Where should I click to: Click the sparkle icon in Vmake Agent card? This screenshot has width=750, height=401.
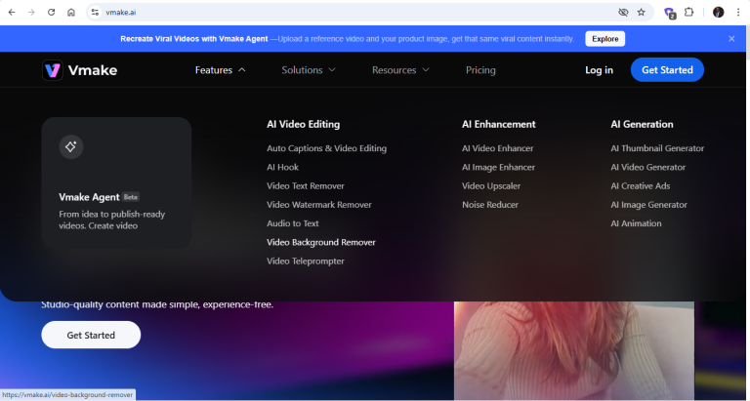tap(70, 146)
